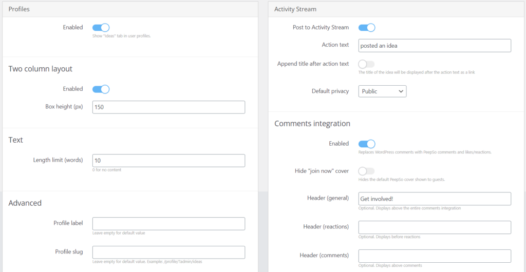Click the Profile slug input field
This screenshot has height=272, width=526.
(x=168, y=252)
